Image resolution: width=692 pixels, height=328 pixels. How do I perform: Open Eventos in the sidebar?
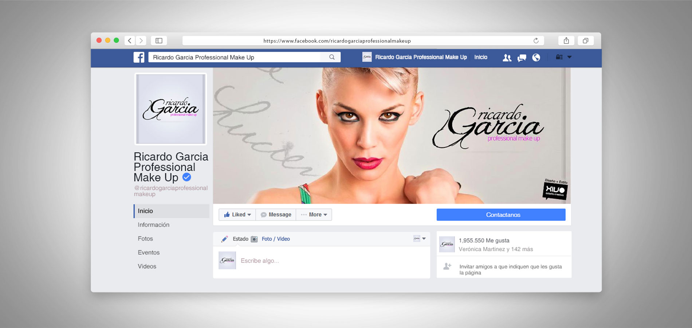149,253
